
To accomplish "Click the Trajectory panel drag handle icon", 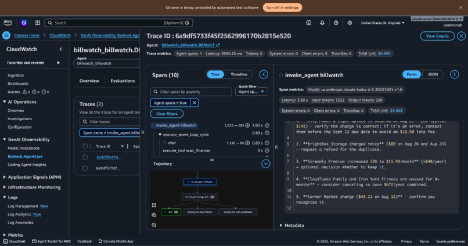I will [211, 160].
